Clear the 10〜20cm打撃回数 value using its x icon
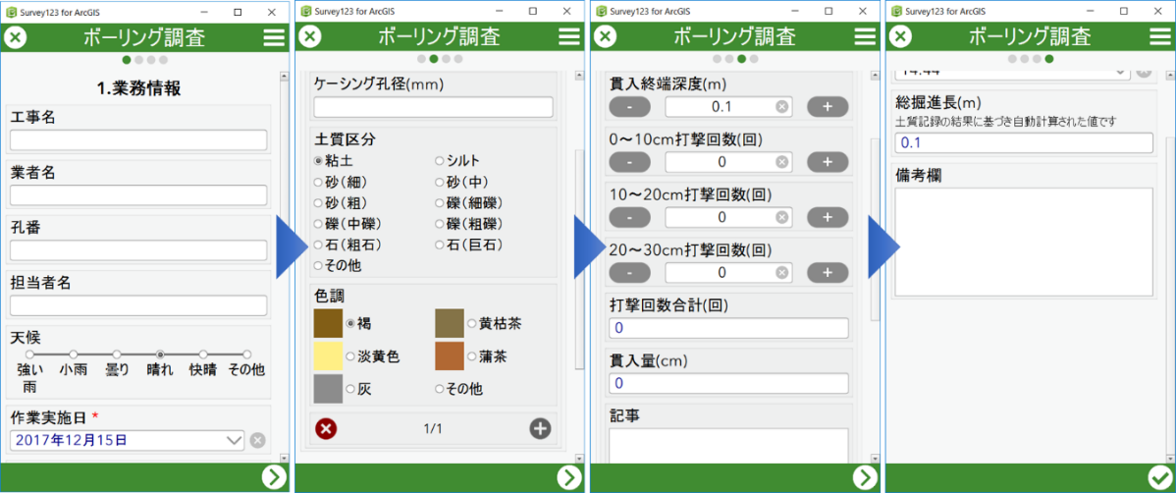 point(782,217)
